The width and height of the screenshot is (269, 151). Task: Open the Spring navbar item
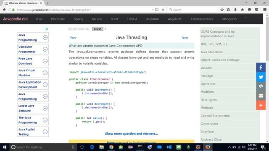point(79,19)
